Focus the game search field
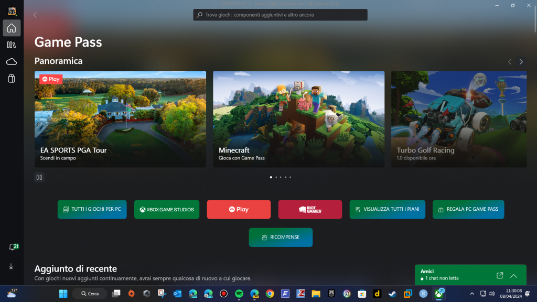The height and width of the screenshot is (302, 537). coord(280,15)
